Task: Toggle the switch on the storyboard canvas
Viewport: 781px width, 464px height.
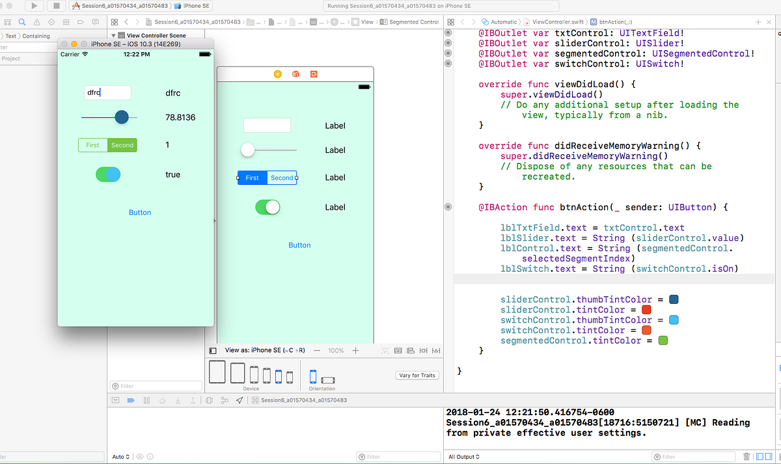Action: pos(267,207)
